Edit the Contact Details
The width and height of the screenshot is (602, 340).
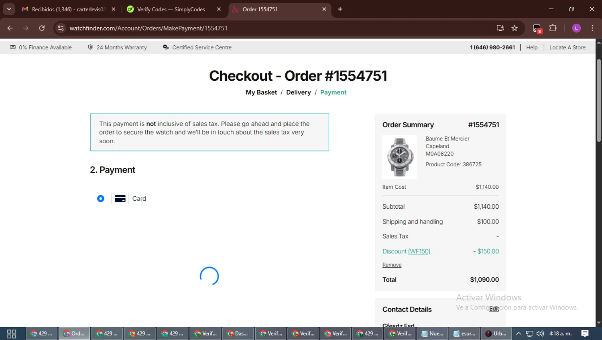pyautogui.click(x=494, y=309)
